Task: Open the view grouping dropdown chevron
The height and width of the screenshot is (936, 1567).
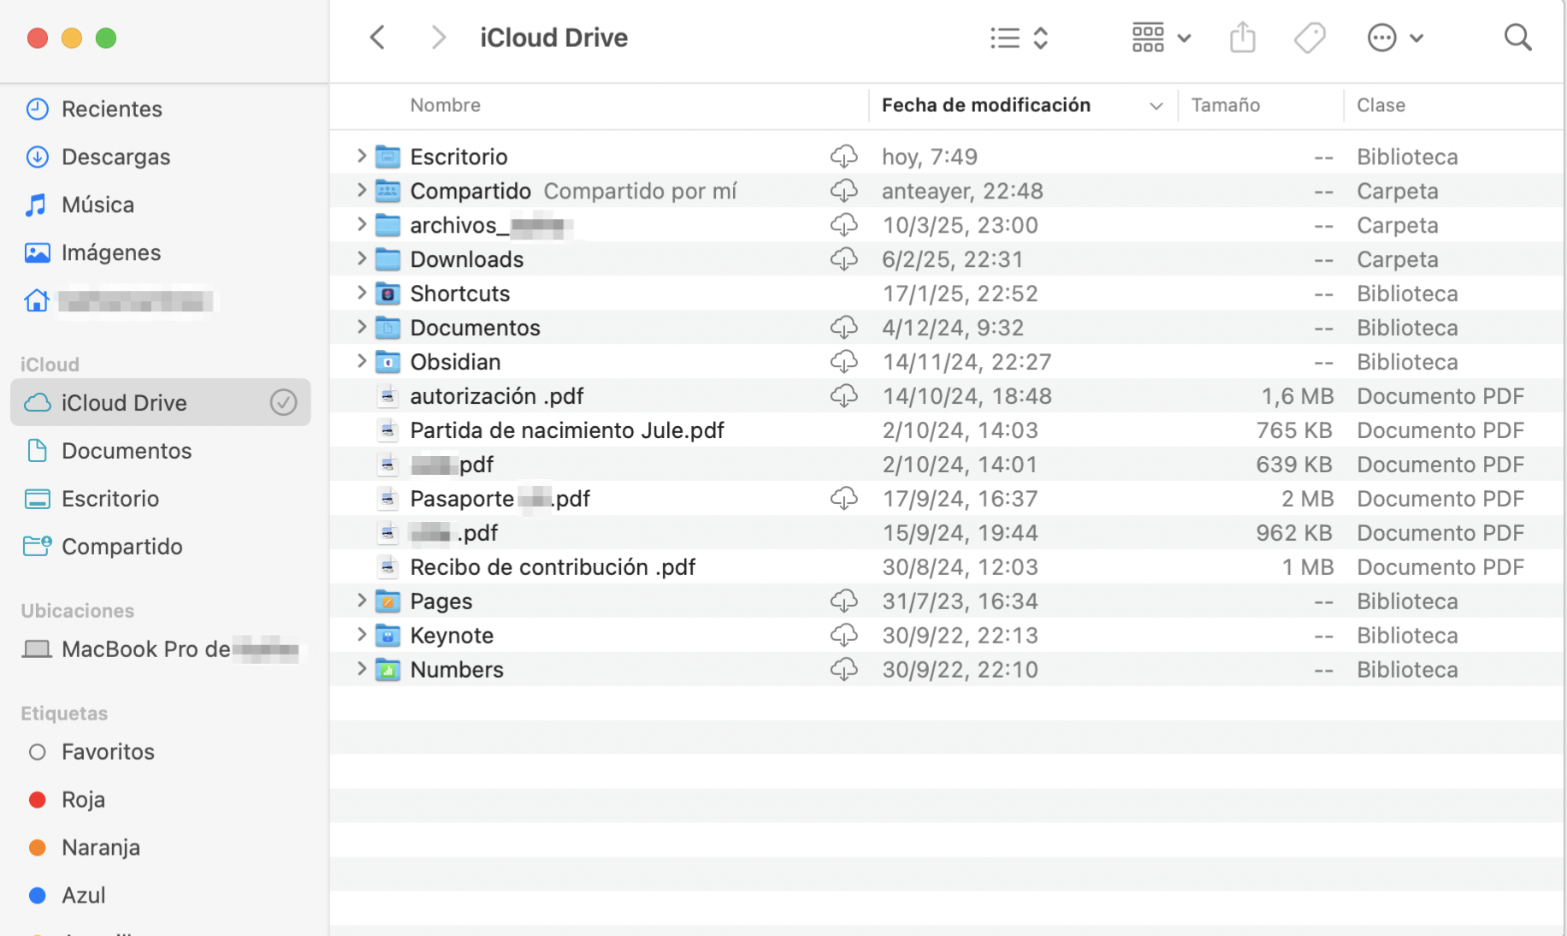Action: tap(1185, 38)
